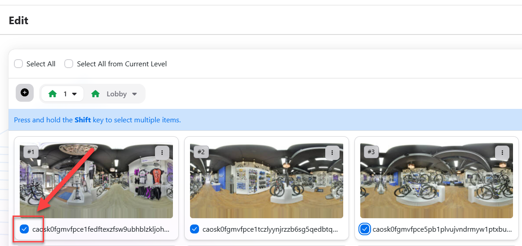522x246 pixels.
Task: Click the #1 badge on first panorama
Action: click(x=31, y=152)
